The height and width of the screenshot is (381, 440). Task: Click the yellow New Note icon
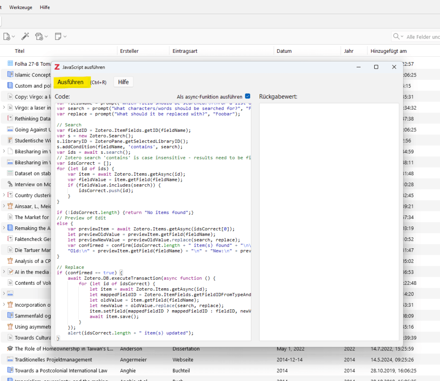[58, 37]
